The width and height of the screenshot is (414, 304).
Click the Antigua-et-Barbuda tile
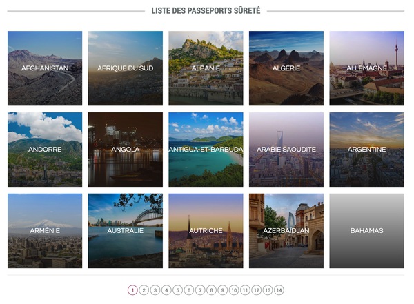point(206,150)
